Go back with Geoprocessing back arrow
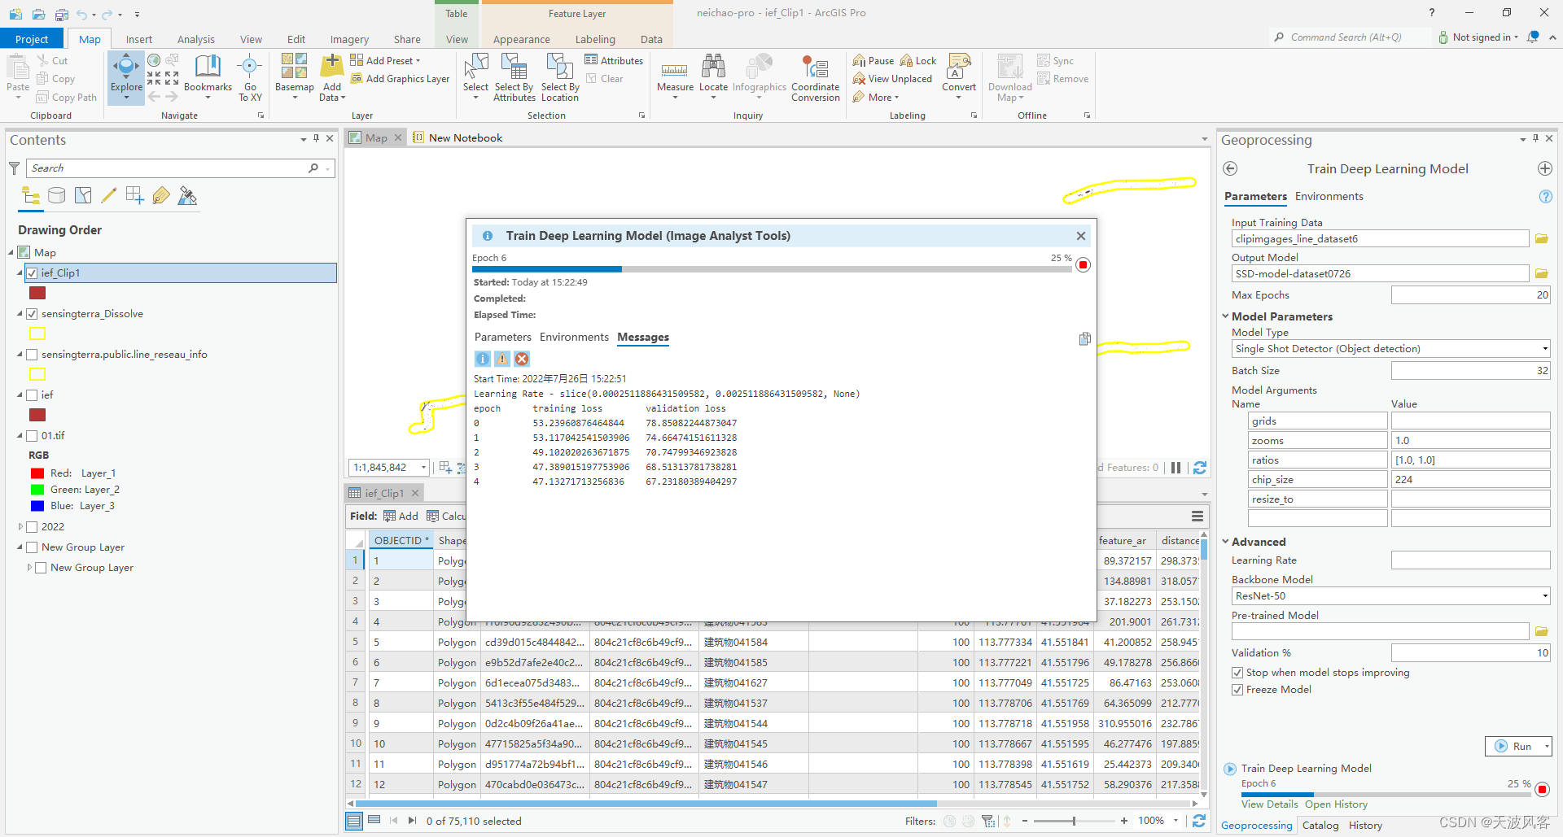 [x=1230, y=168]
